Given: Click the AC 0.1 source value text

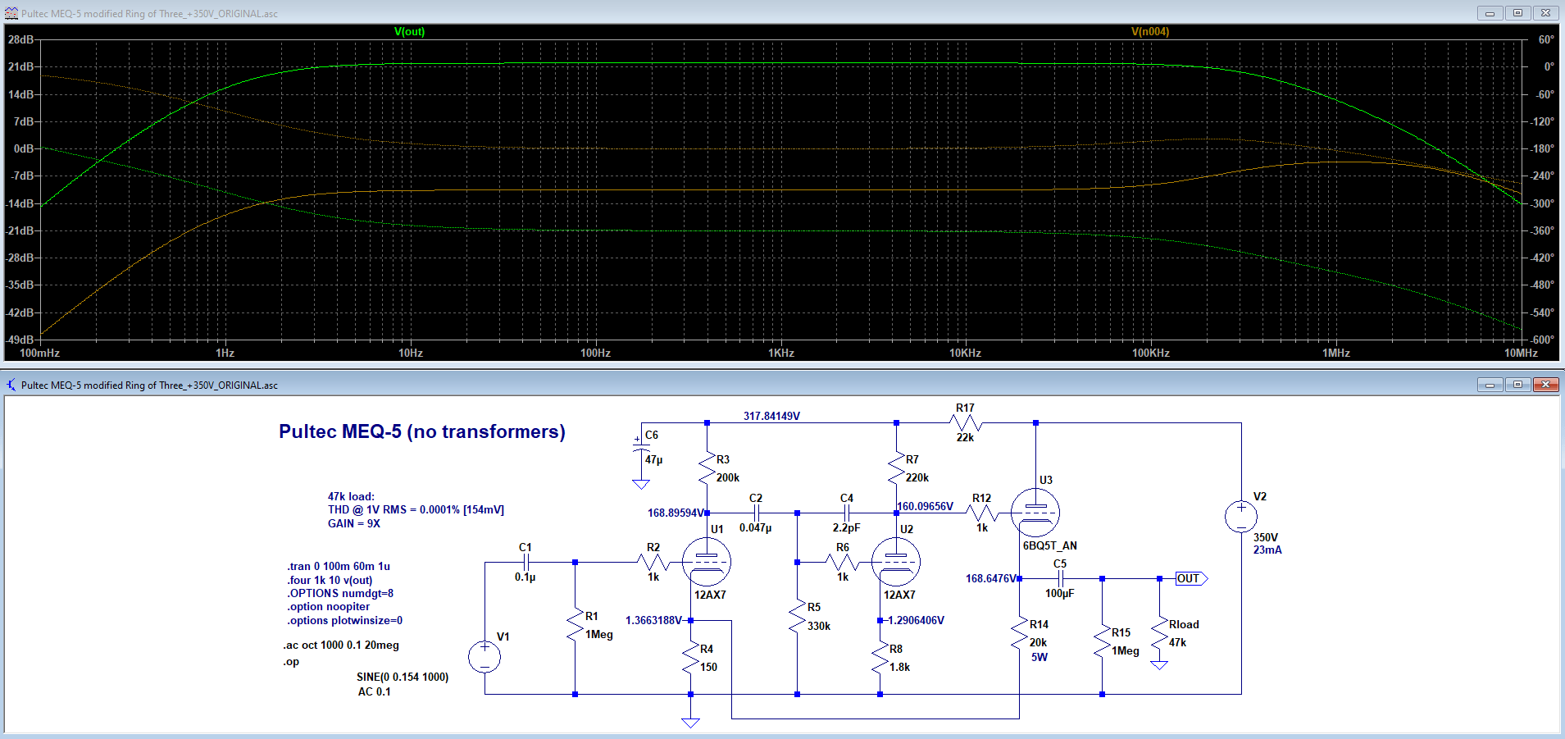Looking at the screenshot, I should point(375,691).
